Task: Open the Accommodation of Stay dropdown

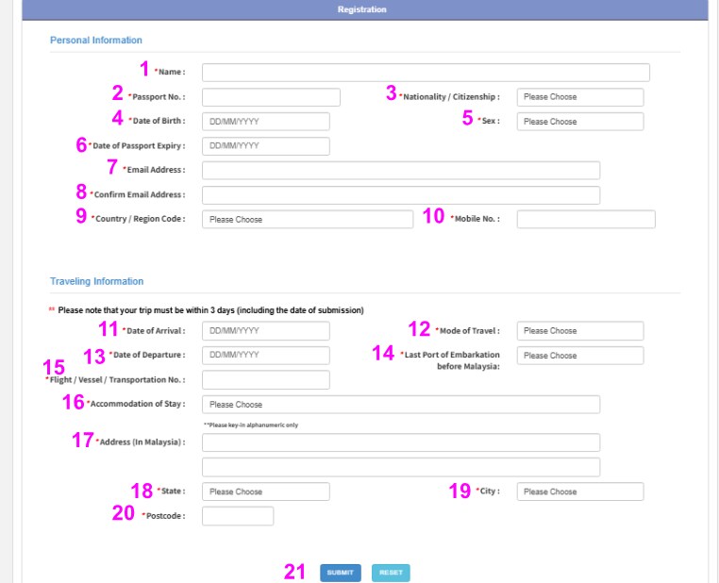Action: pyautogui.click(x=400, y=405)
